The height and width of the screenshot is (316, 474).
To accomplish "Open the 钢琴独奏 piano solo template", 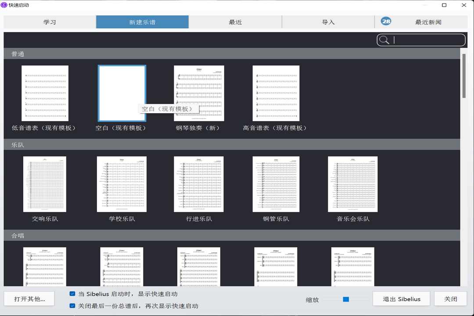I will point(199,93).
